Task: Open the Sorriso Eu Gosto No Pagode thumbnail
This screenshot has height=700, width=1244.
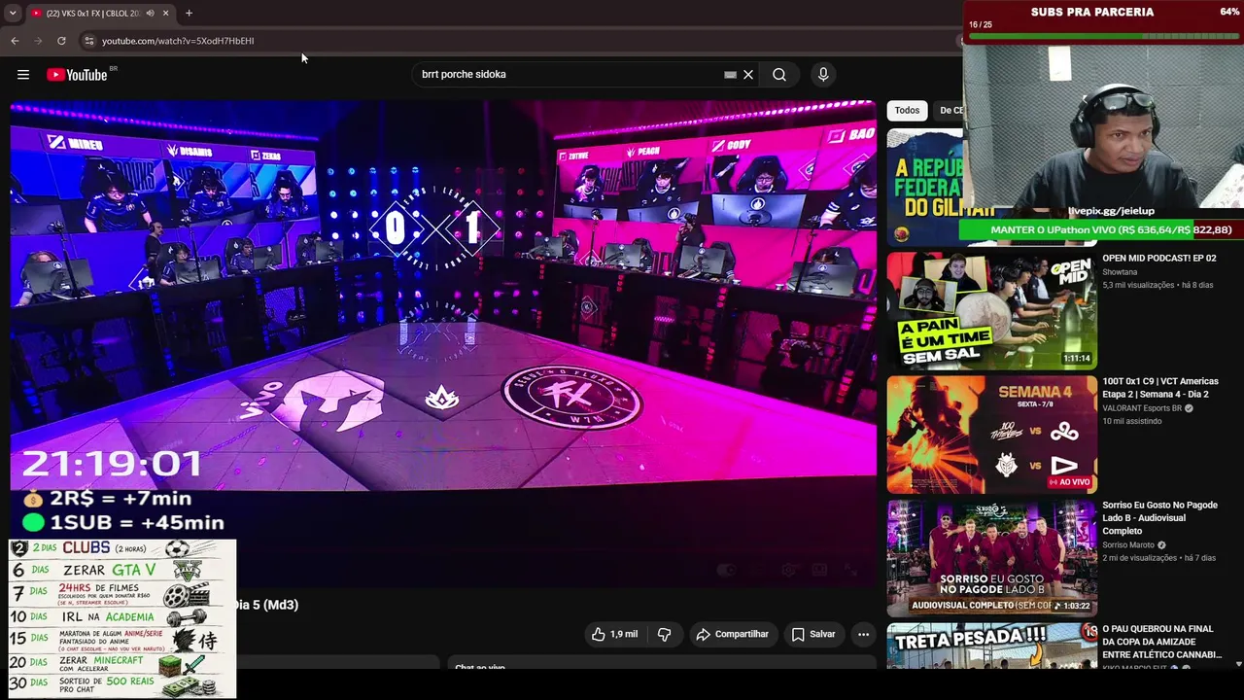Action: [991, 558]
